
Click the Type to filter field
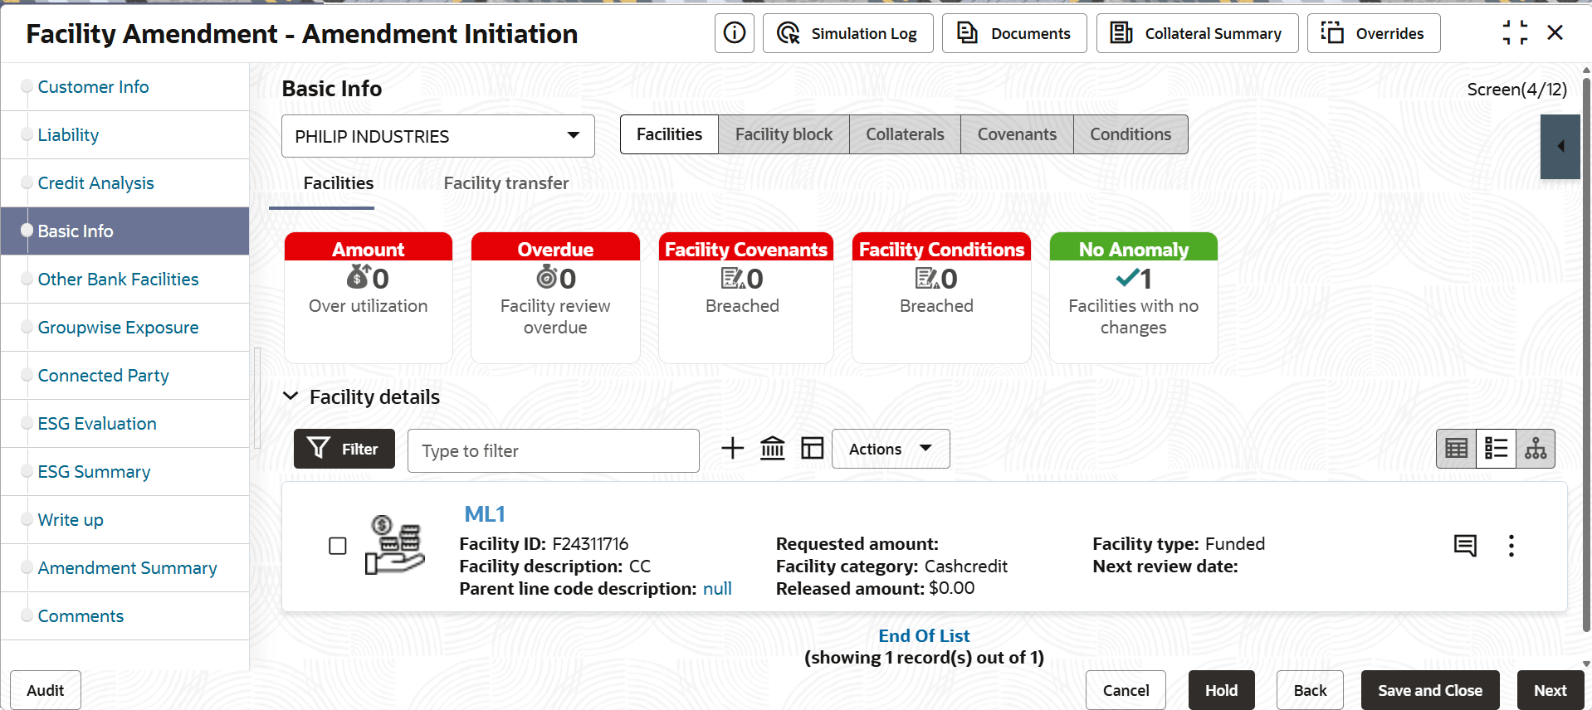pyautogui.click(x=553, y=450)
